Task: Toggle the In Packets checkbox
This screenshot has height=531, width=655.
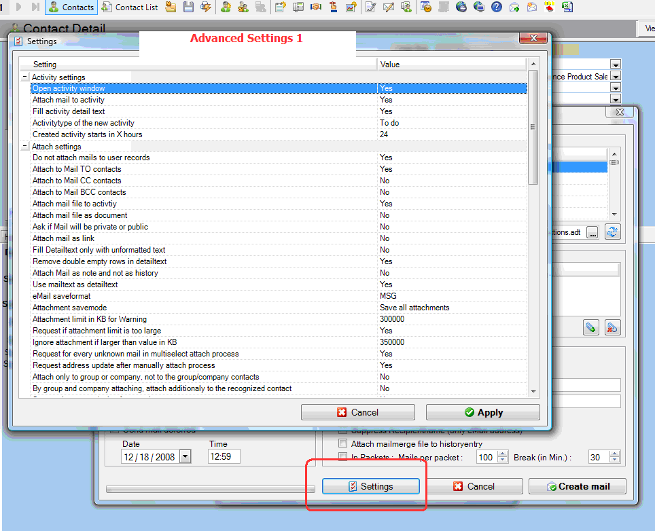Action: [x=343, y=458]
